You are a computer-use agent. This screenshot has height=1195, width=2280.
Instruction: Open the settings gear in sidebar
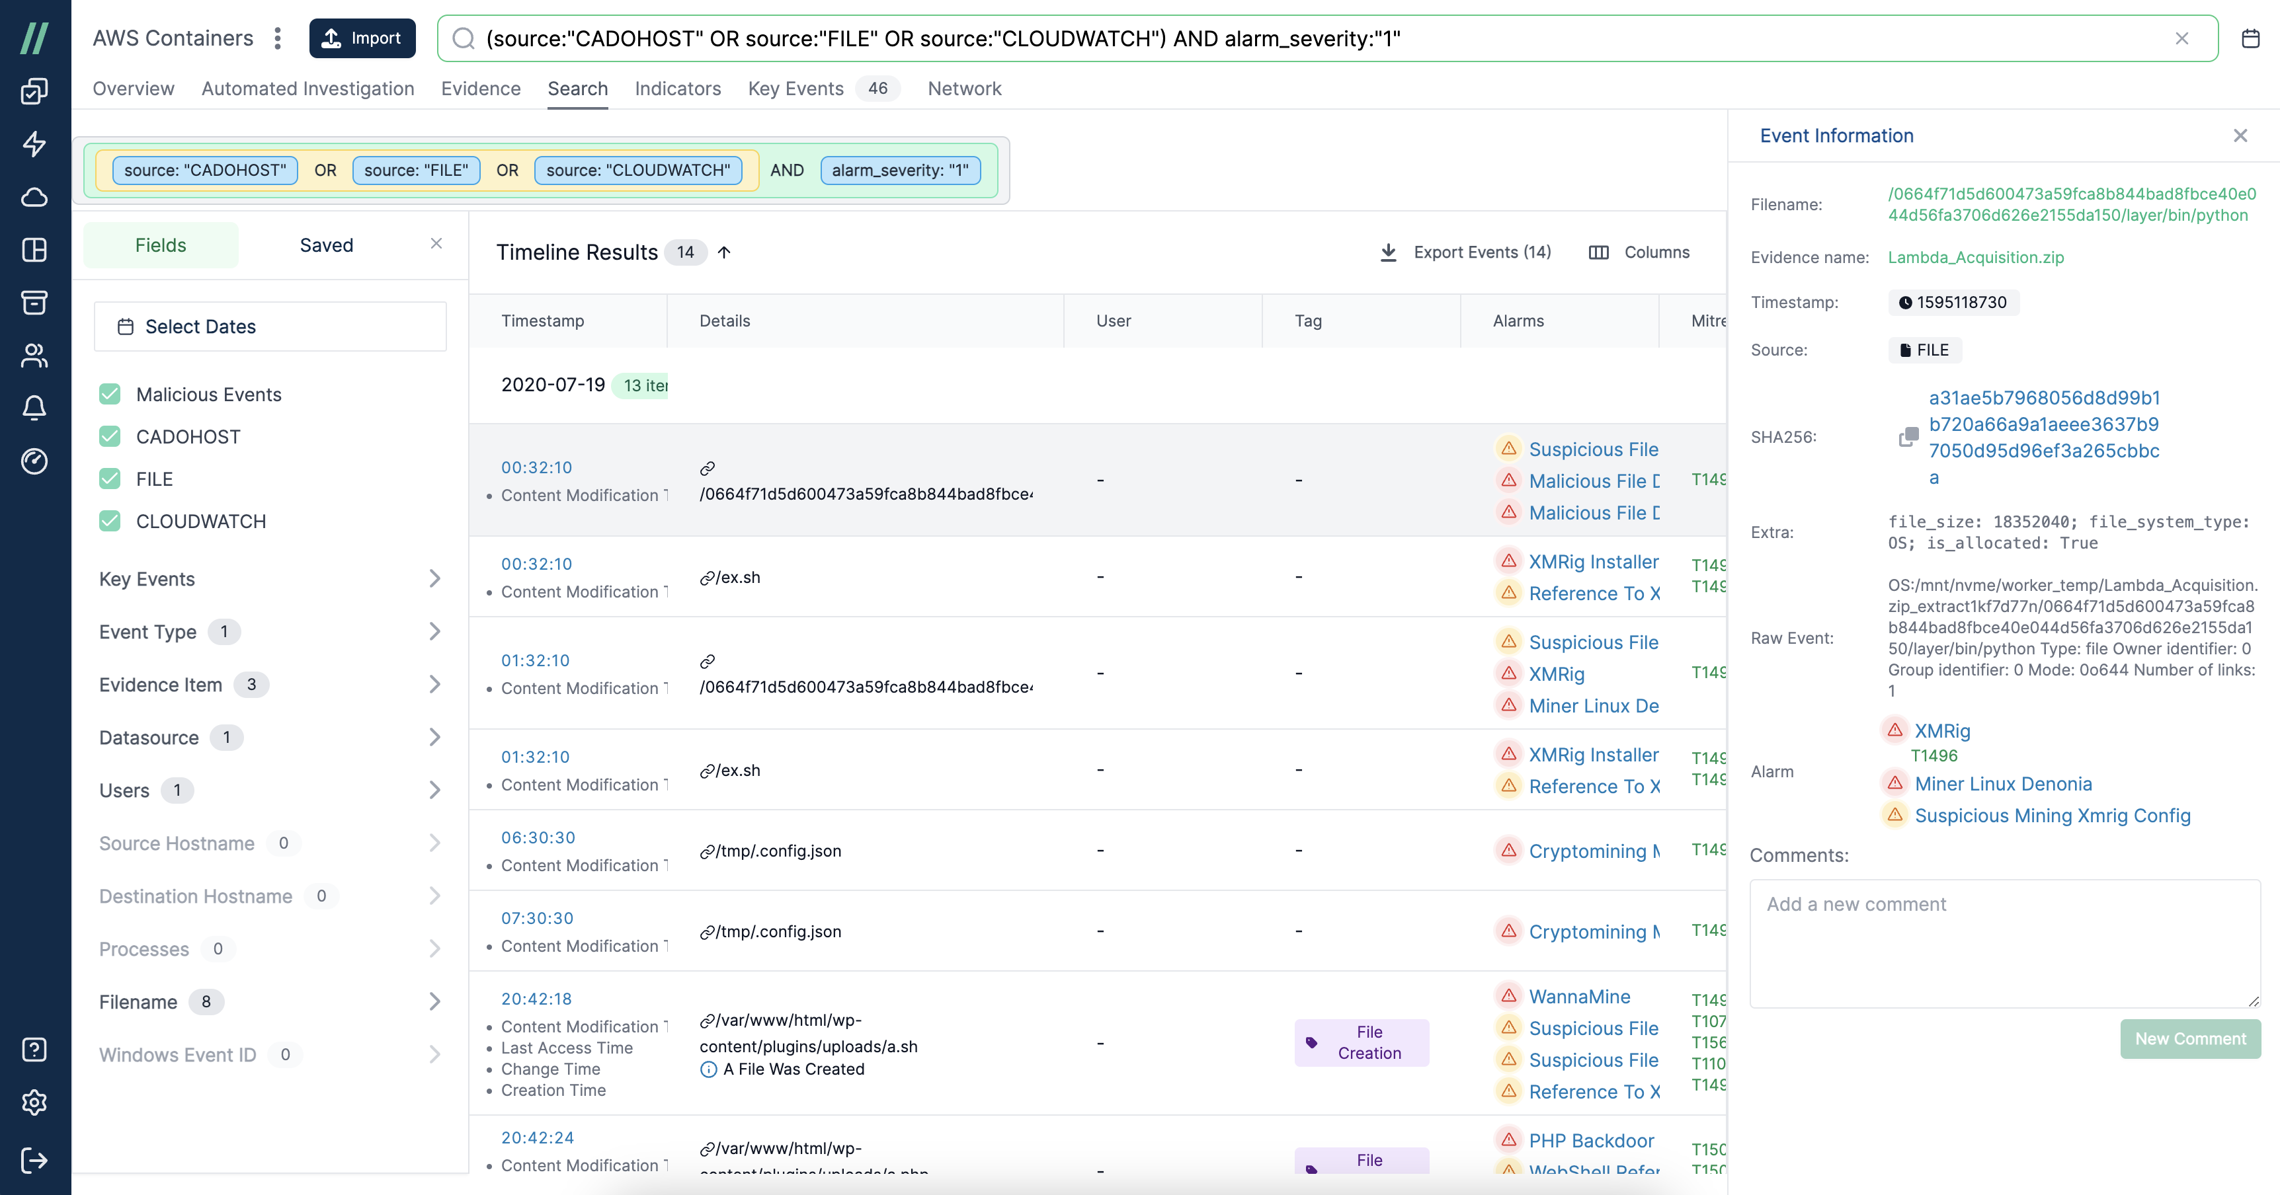(x=34, y=1102)
